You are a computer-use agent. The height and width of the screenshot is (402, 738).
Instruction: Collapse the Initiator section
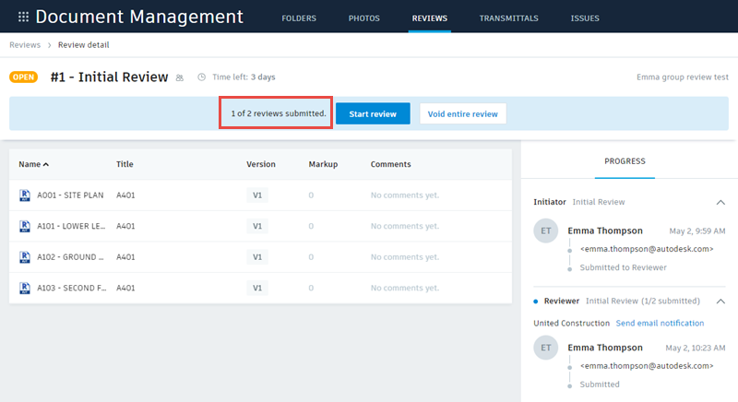coord(720,201)
